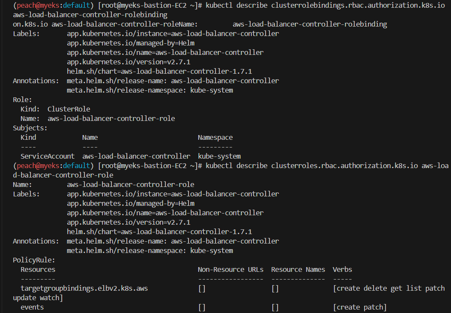Click the Resource Names '[]' in events row
The height and width of the screenshot is (313, 451).
click(x=275, y=307)
